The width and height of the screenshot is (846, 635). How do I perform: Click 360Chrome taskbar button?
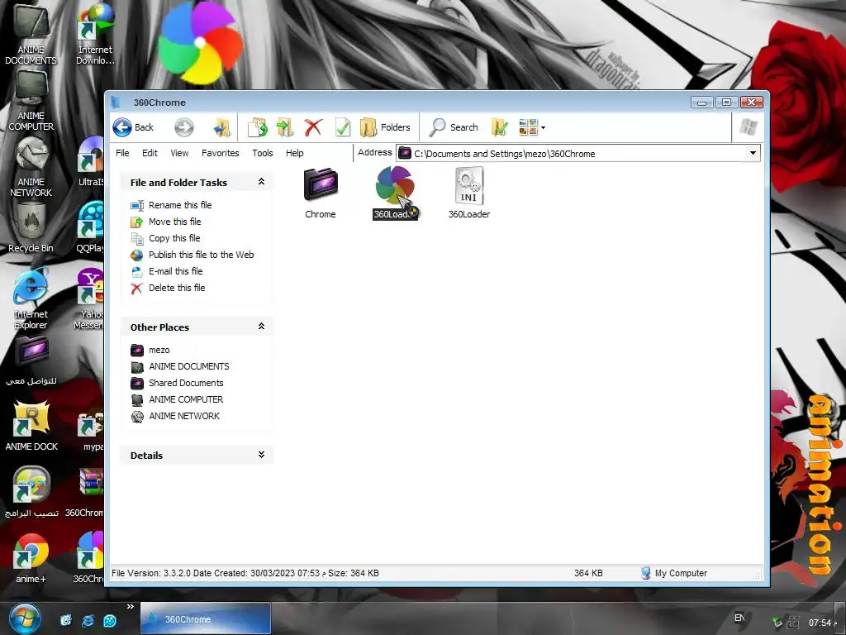tap(206, 618)
